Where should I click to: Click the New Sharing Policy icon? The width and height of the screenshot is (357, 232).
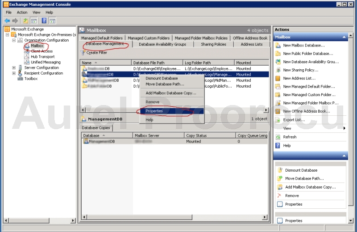pos(278,70)
